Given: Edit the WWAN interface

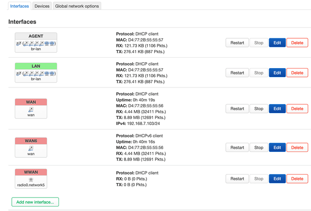Looking at the screenshot, I should pos(277,179).
